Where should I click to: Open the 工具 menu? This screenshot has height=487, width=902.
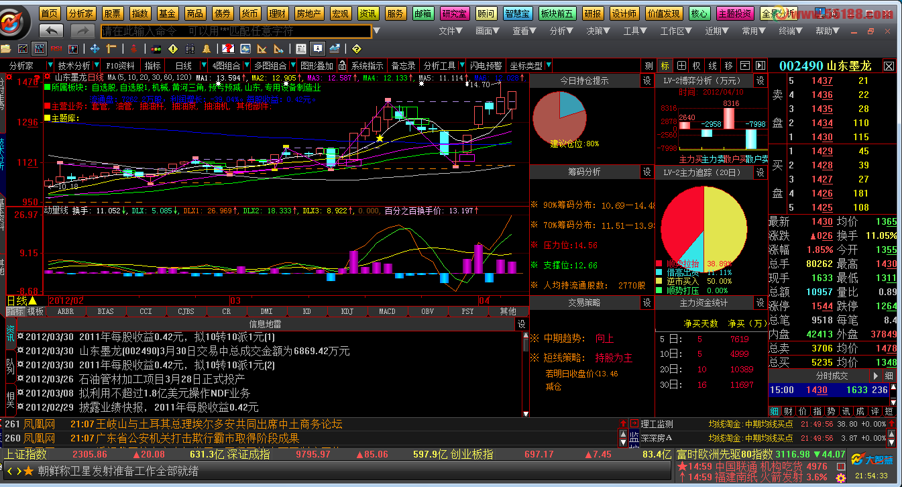click(x=636, y=31)
